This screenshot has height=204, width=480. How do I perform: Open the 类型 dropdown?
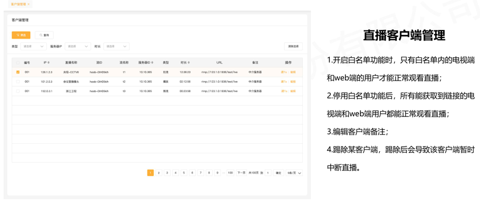tap(34, 46)
